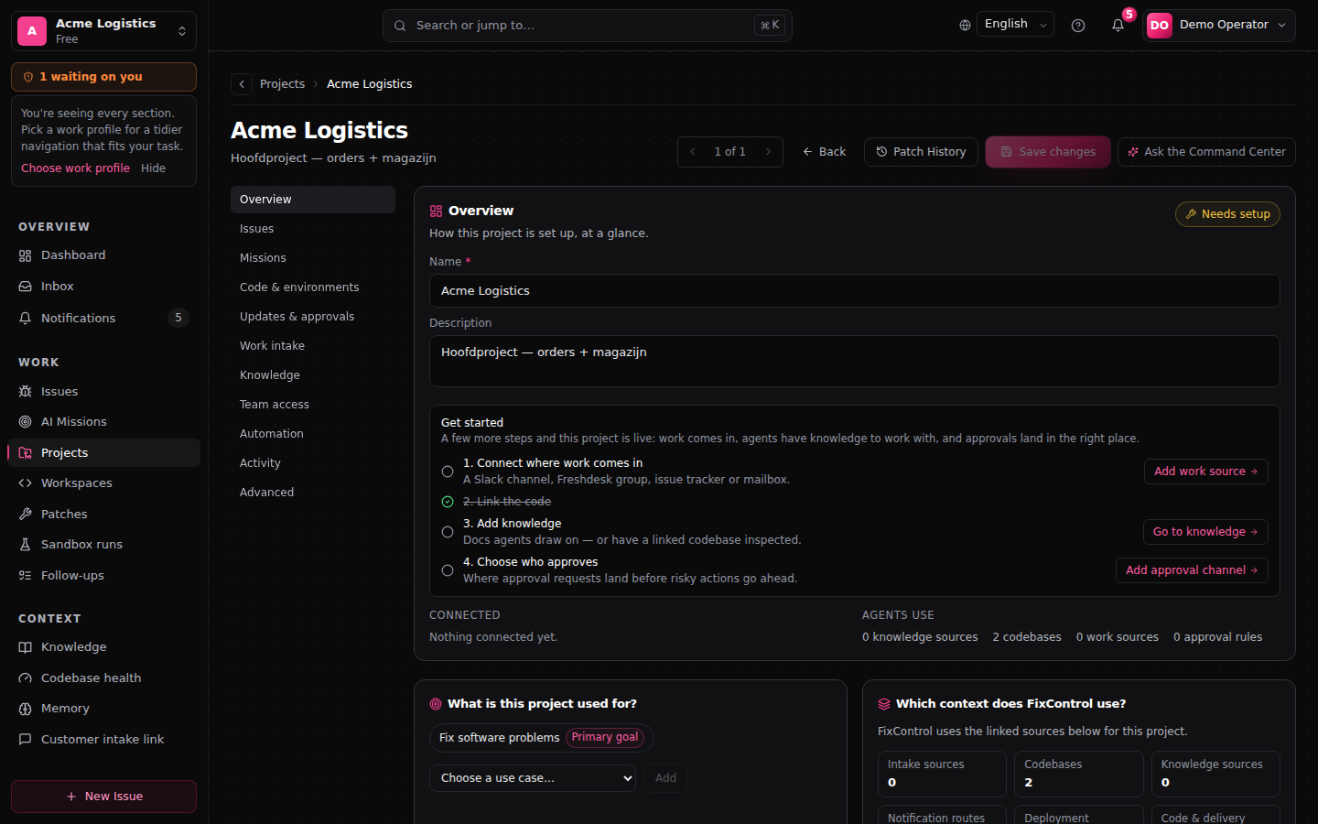Screen dimensions: 1318x824
Task: Click the Inbox tray icon
Action: coord(25,287)
